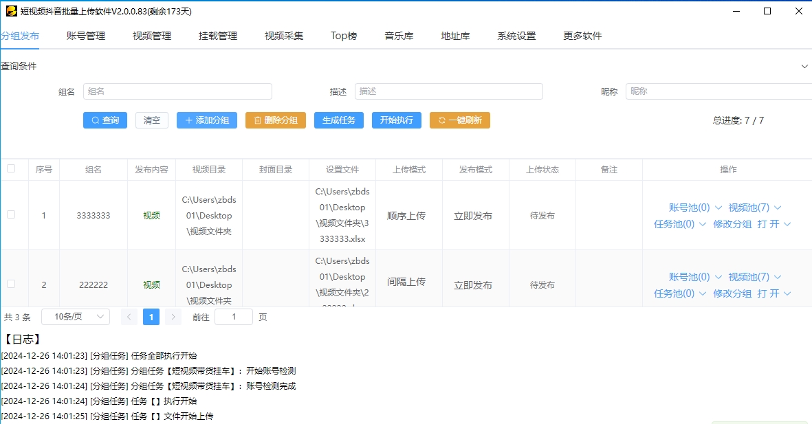This screenshot has height=424, width=812.
Task: Check the row 1 checkbox for 3333333
Action: (11, 215)
